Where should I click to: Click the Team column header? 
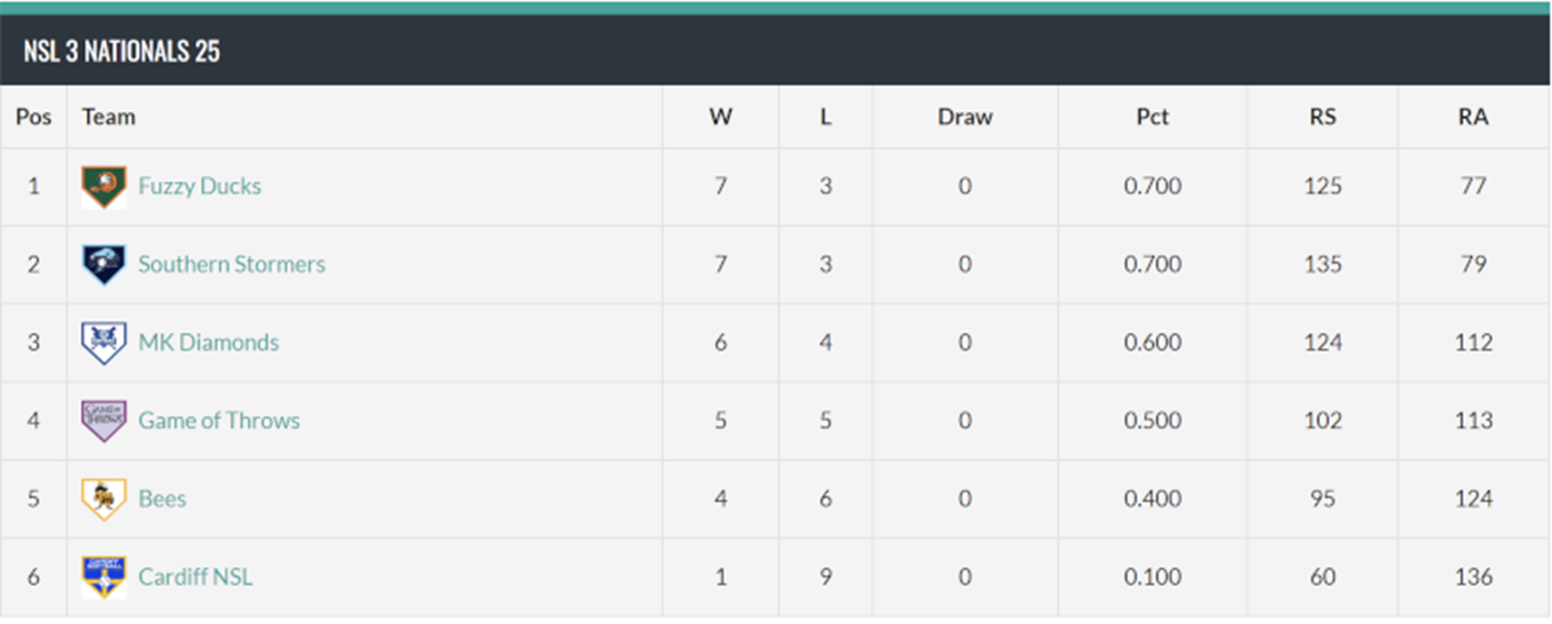point(109,117)
